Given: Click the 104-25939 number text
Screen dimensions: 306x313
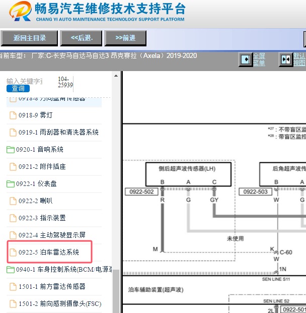Looking at the screenshot, I should click(x=65, y=82).
